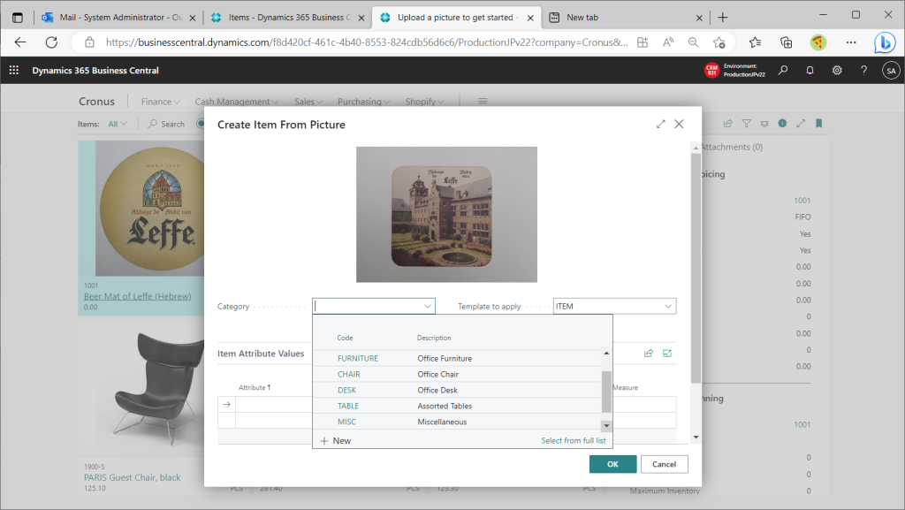Click the expand-part icon beside Item Attribute Values
This screenshot has height=510, width=905.
click(x=667, y=353)
